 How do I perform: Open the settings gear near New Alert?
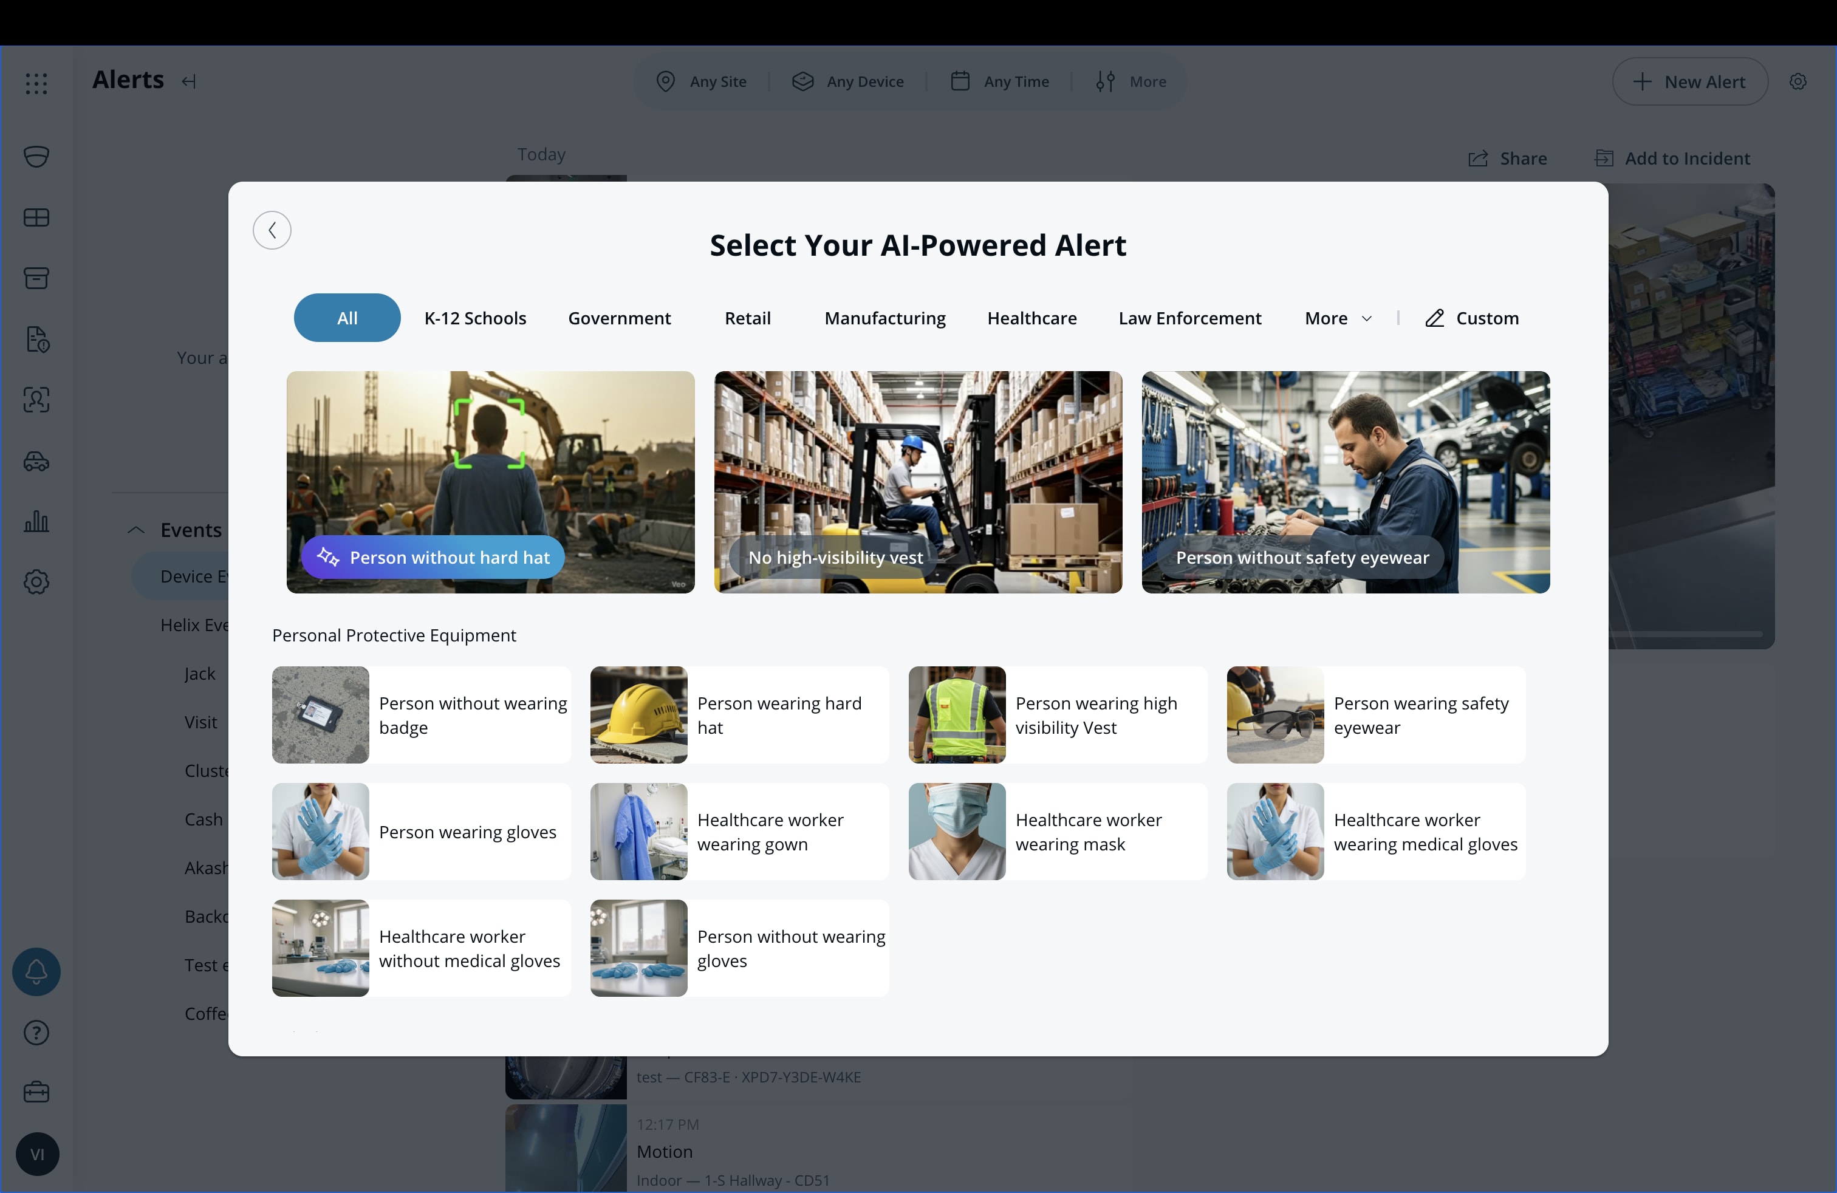coord(1799,82)
